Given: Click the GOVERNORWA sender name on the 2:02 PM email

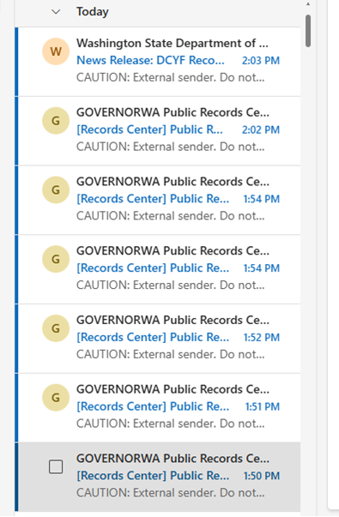Looking at the screenshot, I should click(173, 112).
